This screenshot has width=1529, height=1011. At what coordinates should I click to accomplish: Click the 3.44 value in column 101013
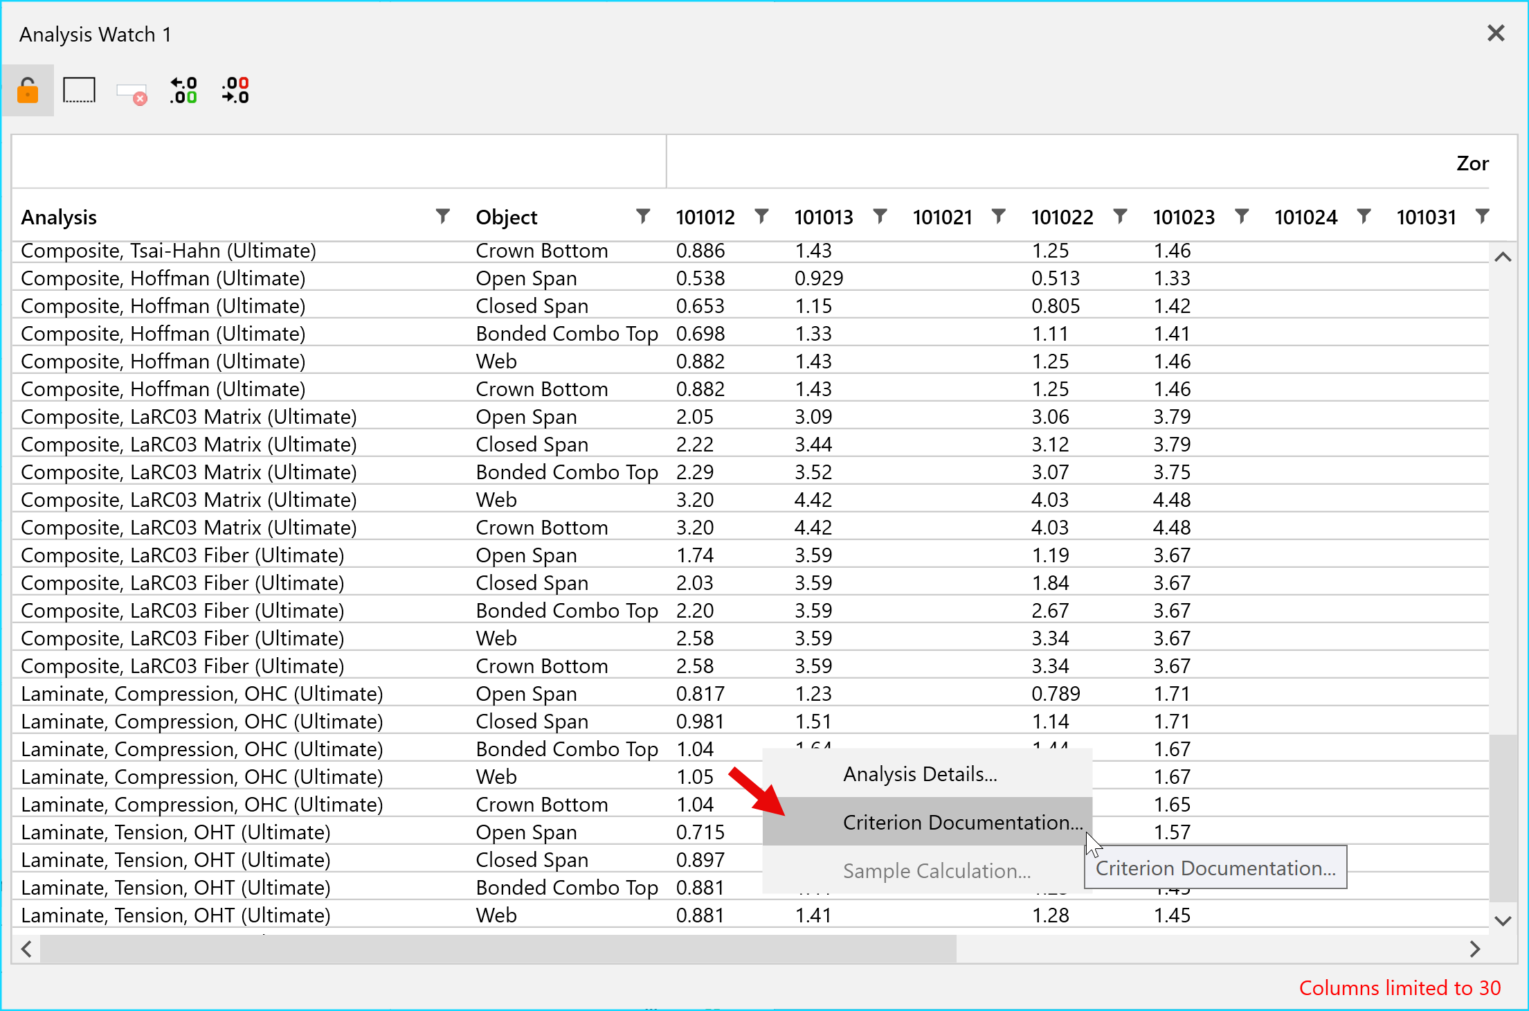tap(813, 444)
